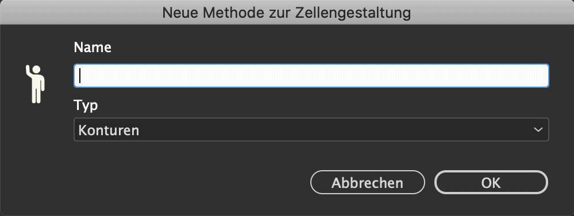574x216 pixels.
Task: Click the downward chevron in Typ selector
Action: 538,129
